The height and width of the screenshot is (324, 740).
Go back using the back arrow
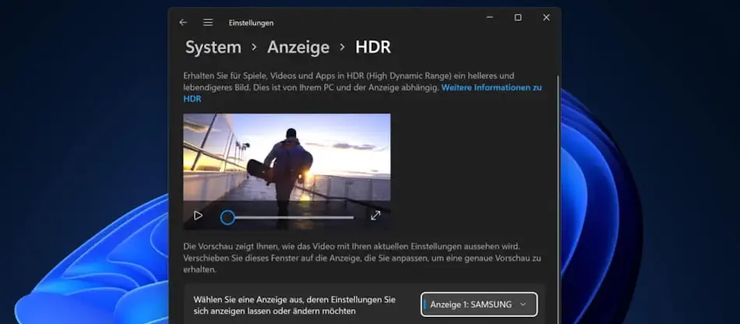coord(183,23)
